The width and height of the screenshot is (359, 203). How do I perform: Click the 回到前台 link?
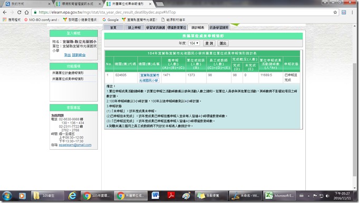(79, 55)
